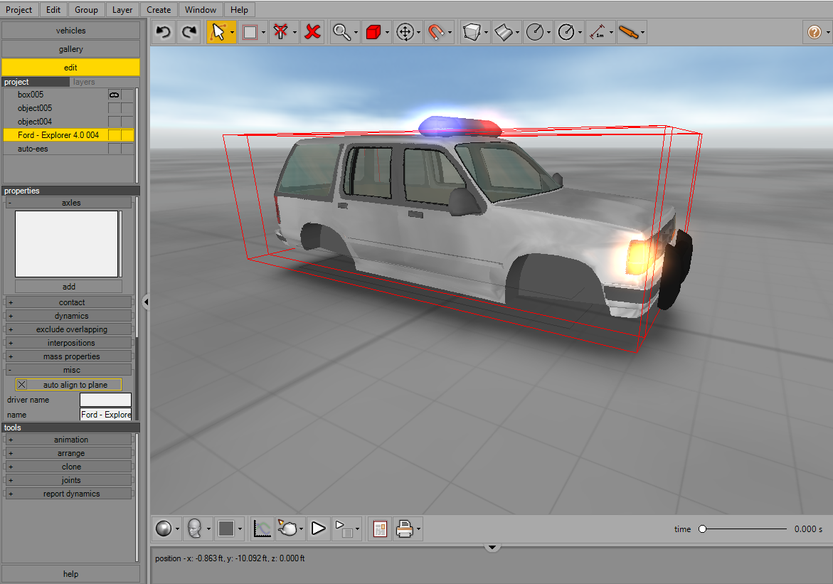Click the printer icon
This screenshot has width=833, height=584.
point(405,529)
